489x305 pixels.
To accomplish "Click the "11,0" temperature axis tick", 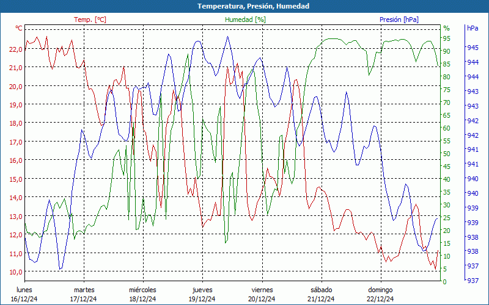I will 17,253.
